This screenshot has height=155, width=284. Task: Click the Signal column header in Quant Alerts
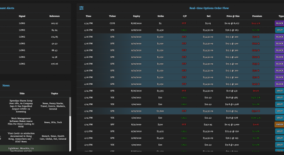[x=22, y=16]
